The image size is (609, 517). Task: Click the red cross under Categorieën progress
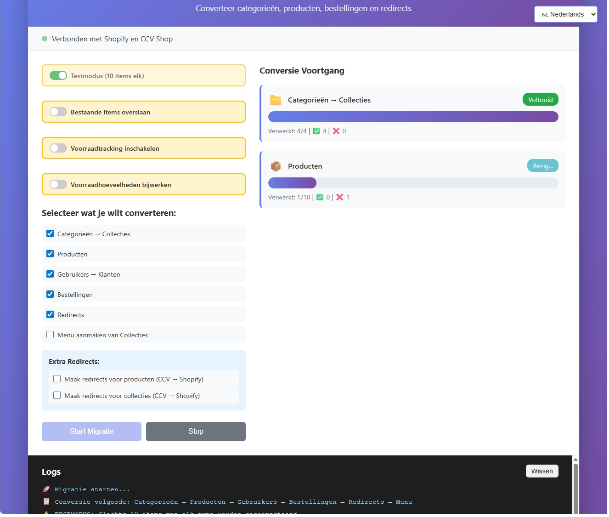[336, 131]
